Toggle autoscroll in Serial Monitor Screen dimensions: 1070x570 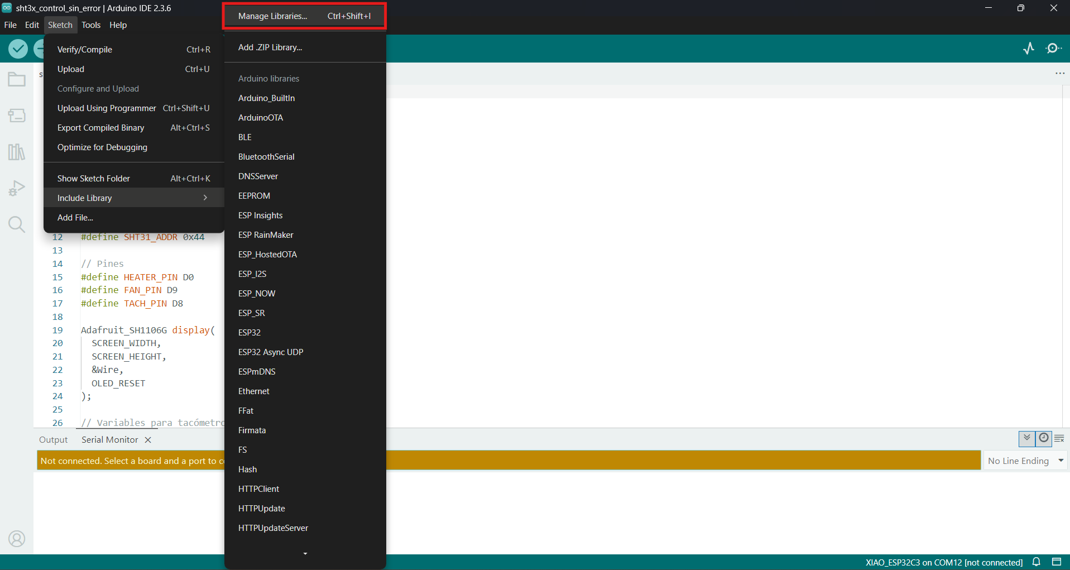1027,439
